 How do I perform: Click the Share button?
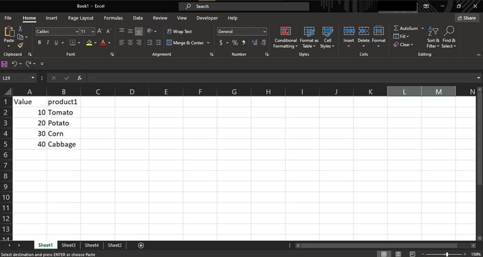point(467,18)
